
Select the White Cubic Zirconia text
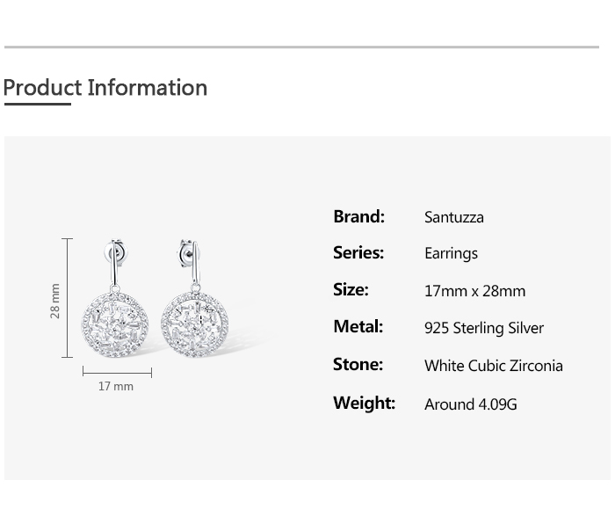coord(493,366)
